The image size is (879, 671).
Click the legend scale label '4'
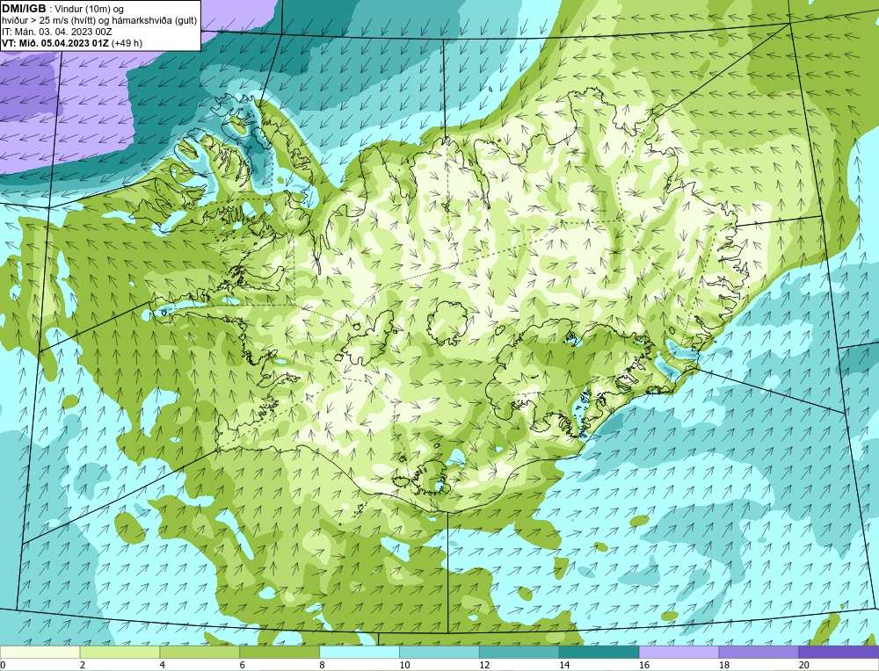coord(163,665)
